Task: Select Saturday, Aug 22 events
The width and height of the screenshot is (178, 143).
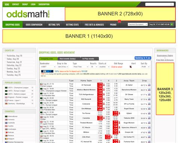Action: (x=14, y=65)
